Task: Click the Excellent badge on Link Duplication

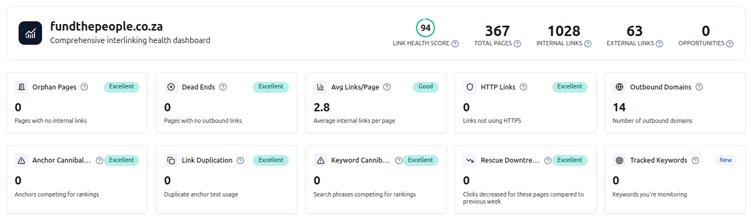Action: pos(271,160)
